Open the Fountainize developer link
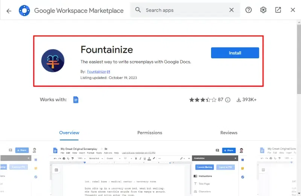Screen dimensions: 301x196 pos(96,71)
